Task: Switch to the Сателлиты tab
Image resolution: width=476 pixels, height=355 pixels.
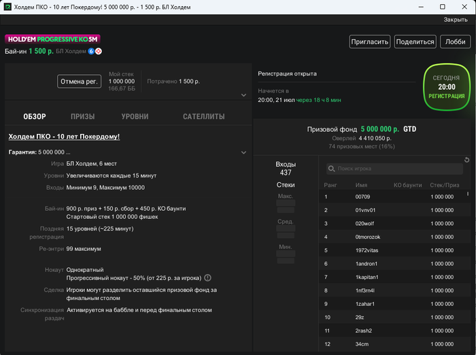Action: 204,116
